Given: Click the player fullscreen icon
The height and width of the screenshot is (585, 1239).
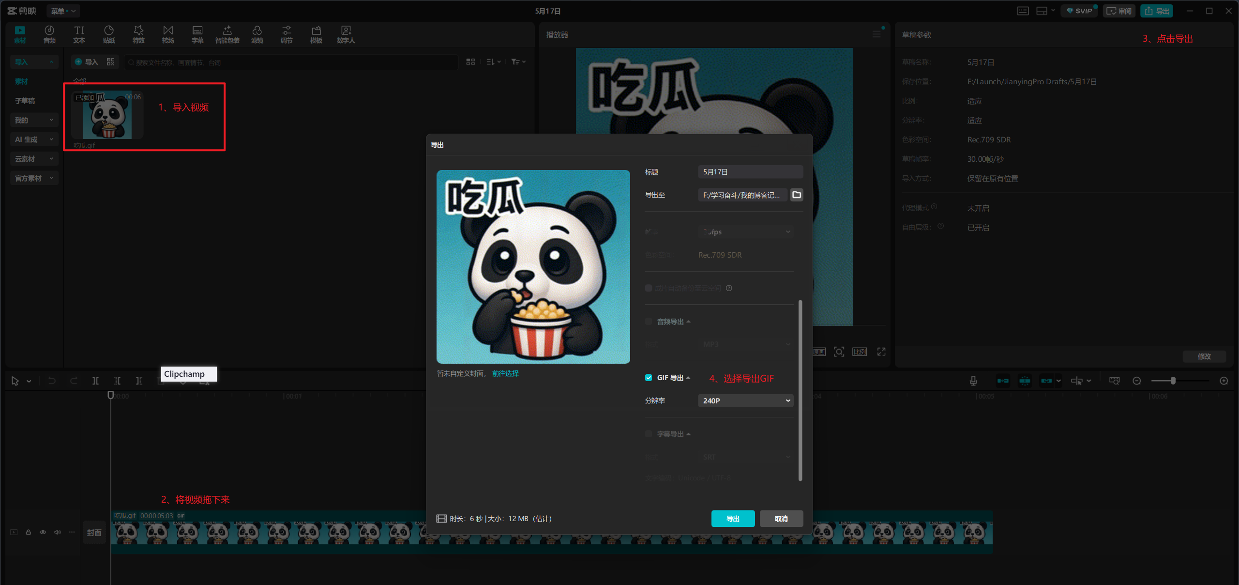Looking at the screenshot, I should click(x=881, y=352).
